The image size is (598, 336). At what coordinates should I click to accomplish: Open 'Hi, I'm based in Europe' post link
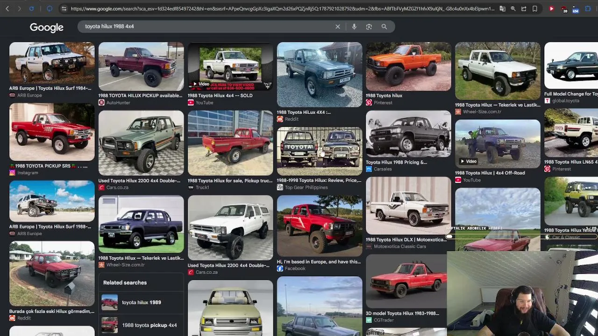(x=319, y=262)
